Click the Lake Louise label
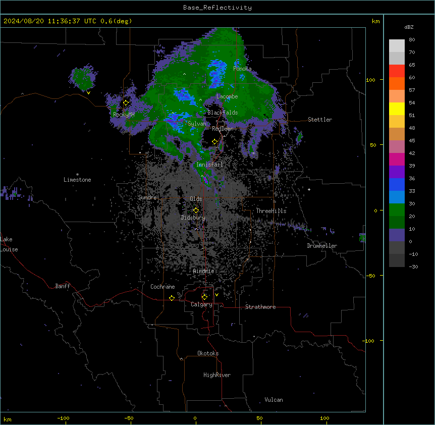This screenshot has height=425, width=435. point(9,244)
